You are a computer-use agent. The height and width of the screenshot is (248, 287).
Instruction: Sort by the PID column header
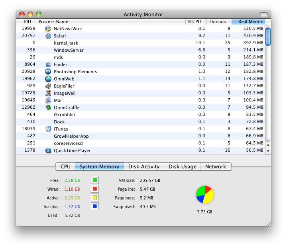[26, 21]
